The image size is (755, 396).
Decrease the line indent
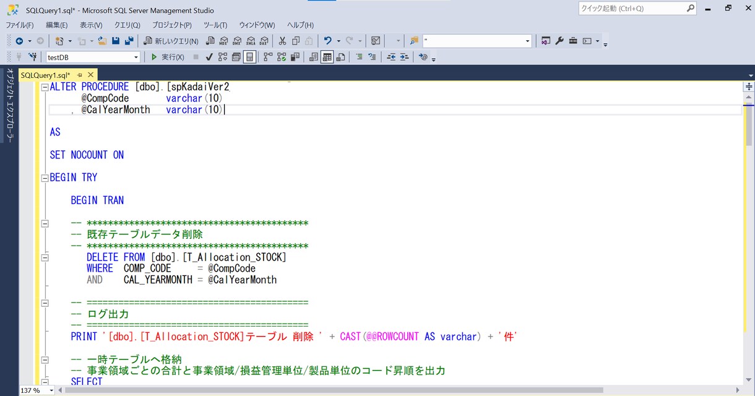coord(391,57)
